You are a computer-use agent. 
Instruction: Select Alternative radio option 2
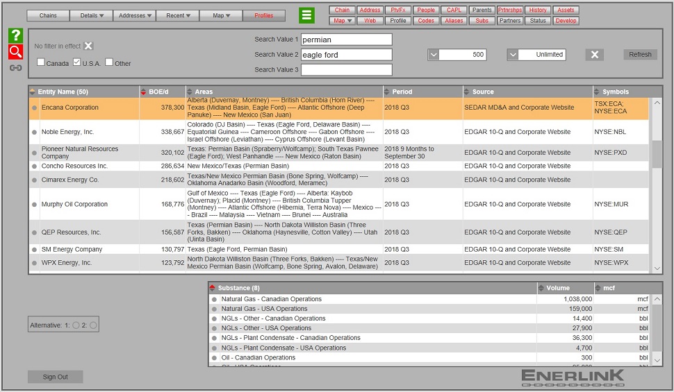[93, 325]
